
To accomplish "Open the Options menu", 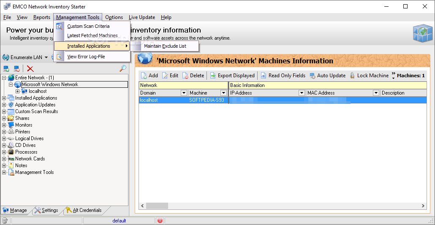I will (114, 17).
